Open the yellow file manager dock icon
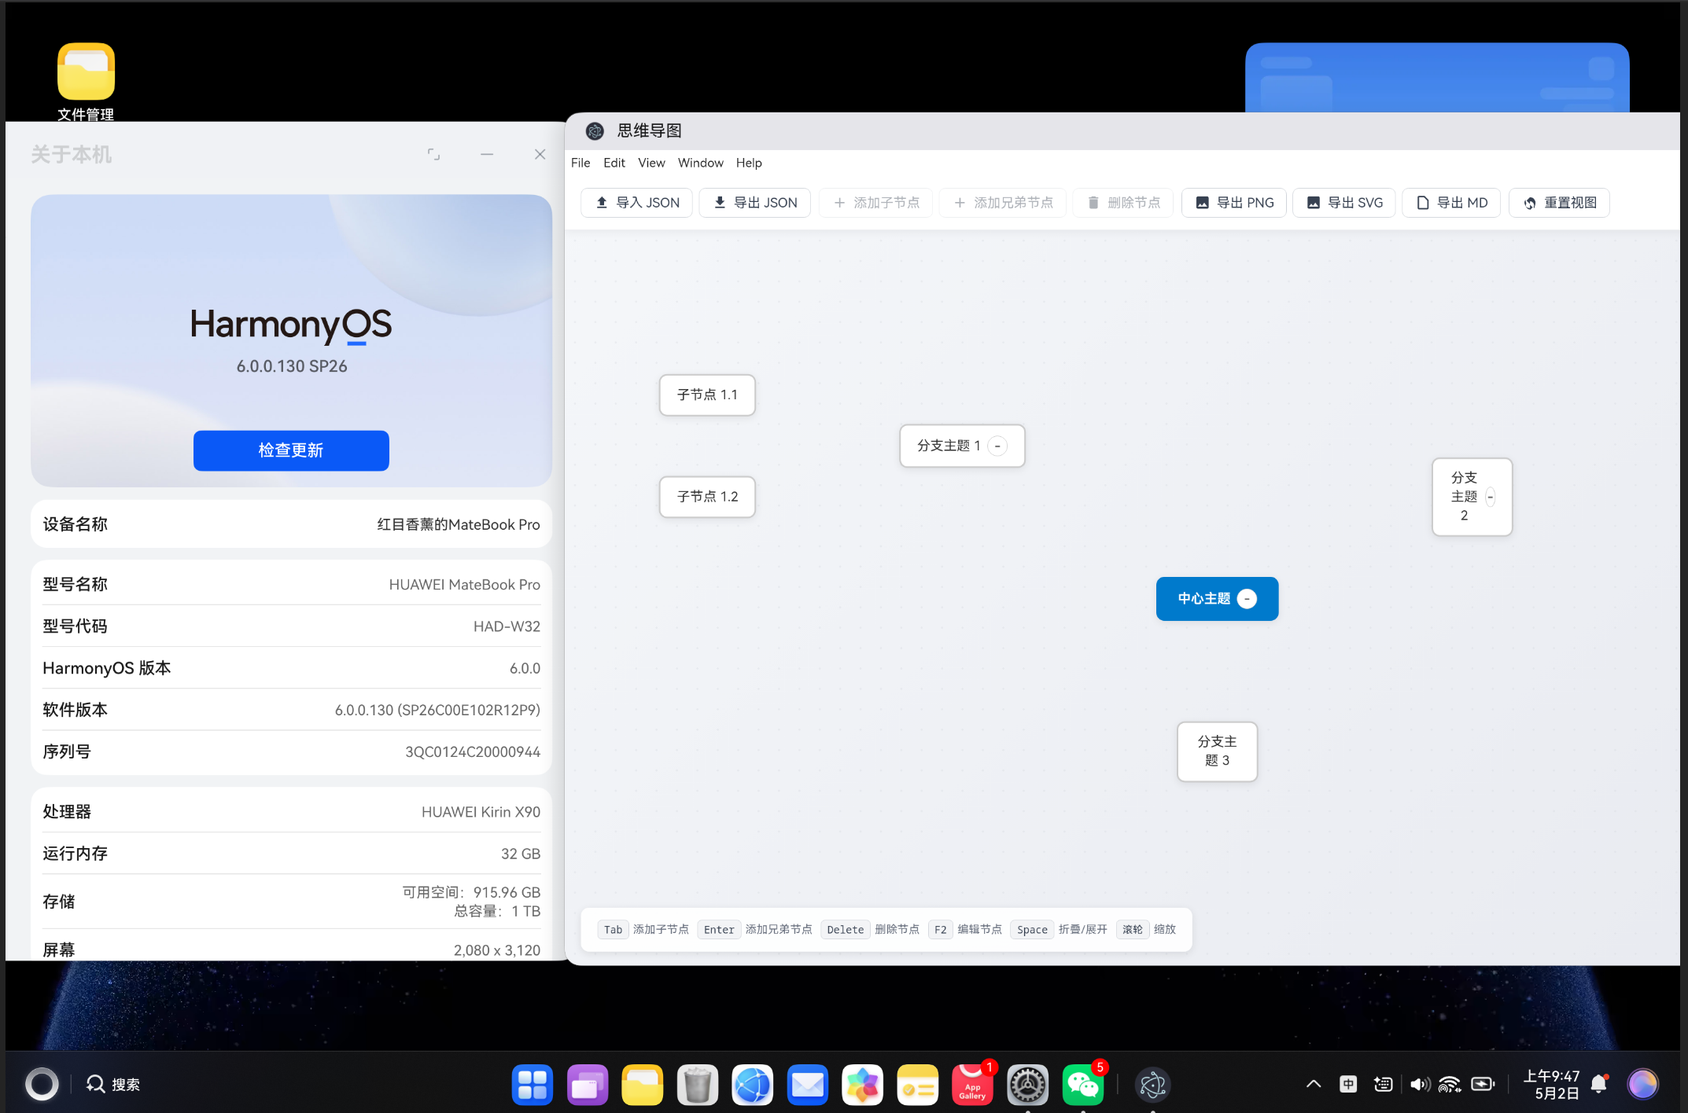Image resolution: width=1688 pixels, height=1113 pixels. pyautogui.click(x=643, y=1085)
